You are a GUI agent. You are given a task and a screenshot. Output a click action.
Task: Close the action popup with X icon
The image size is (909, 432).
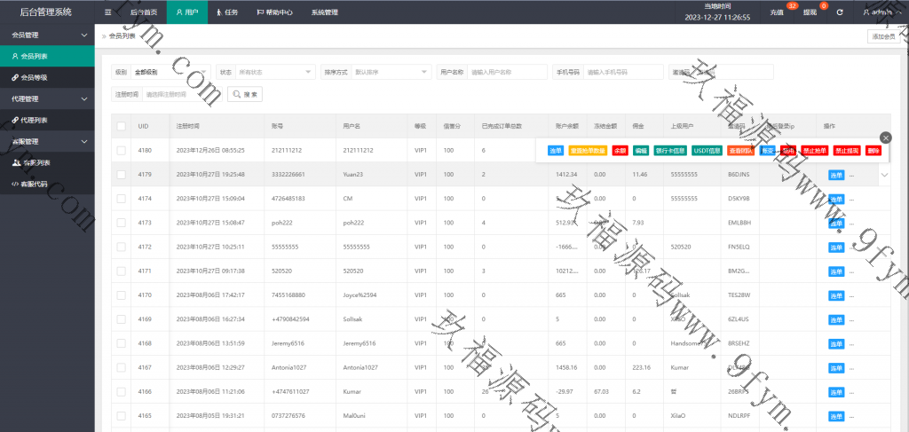pos(885,137)
